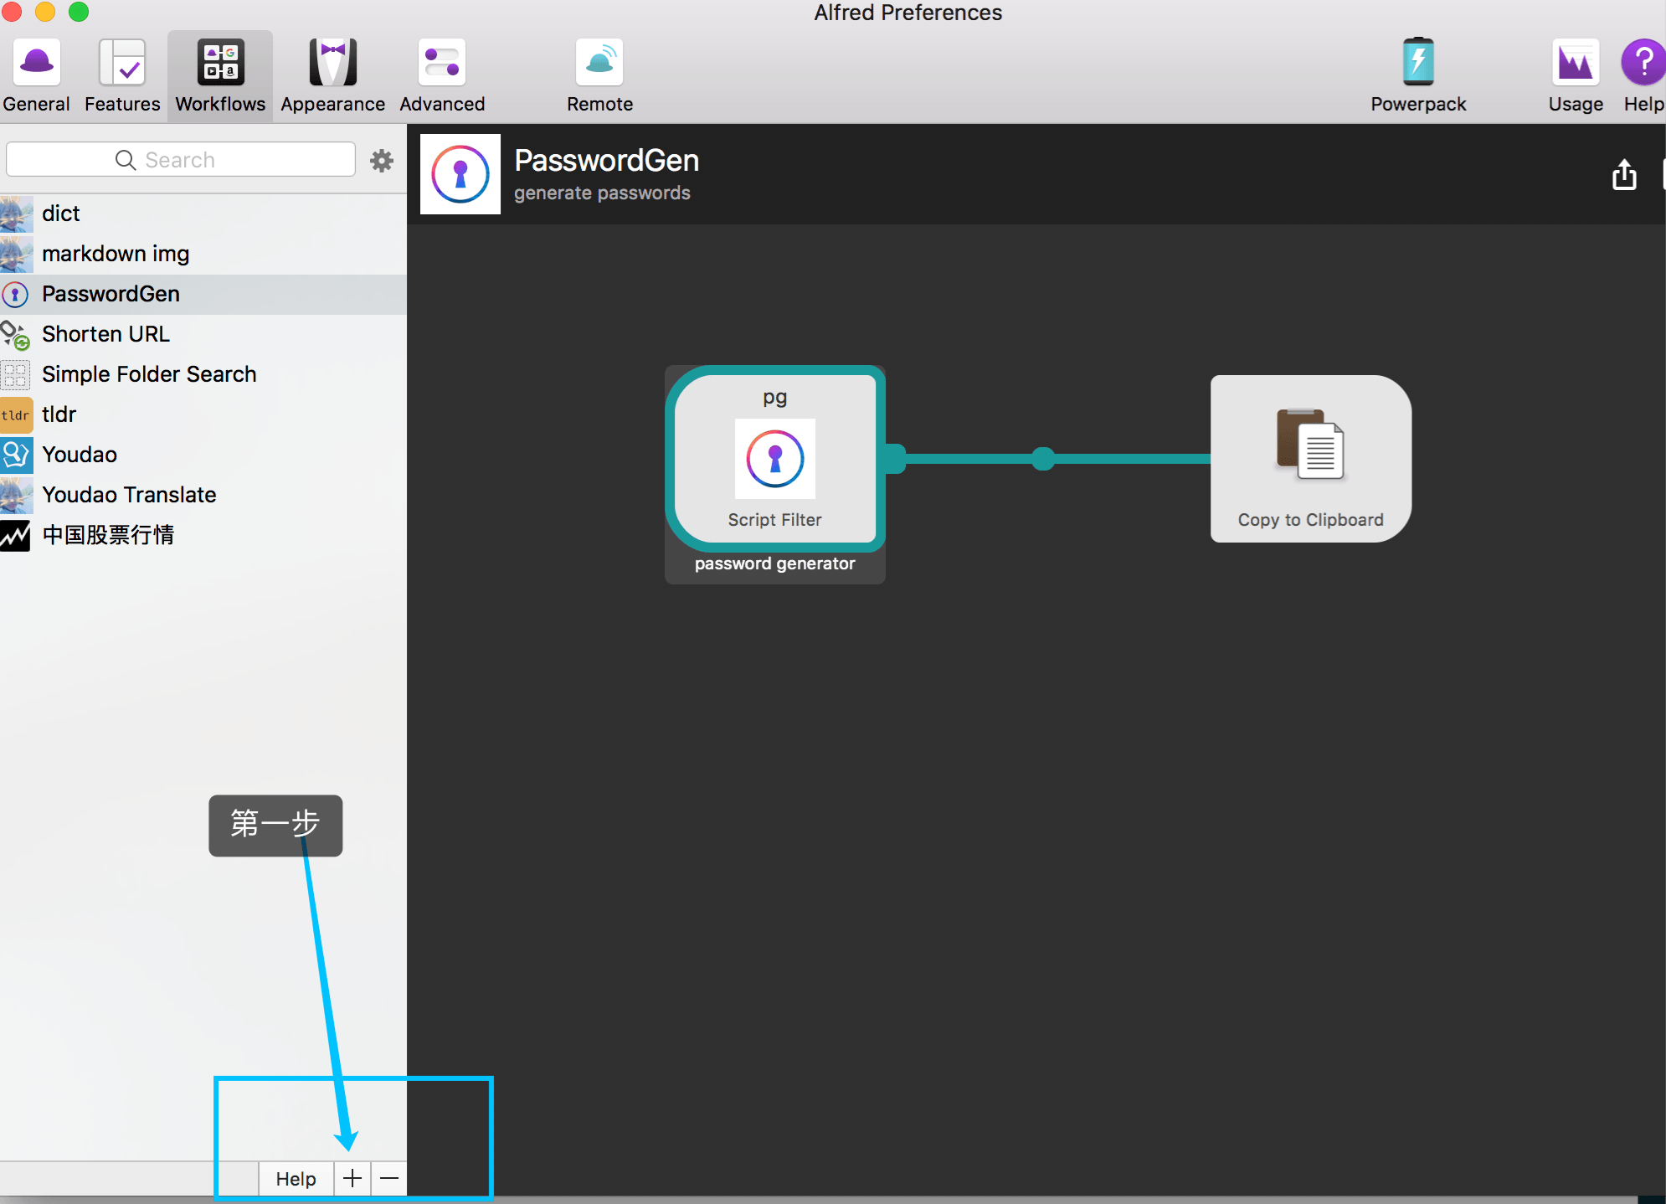Open the workflow list gear menu
Image resolution: width=1666 pixels, height=1204 pixels.
tap(382, 160)
